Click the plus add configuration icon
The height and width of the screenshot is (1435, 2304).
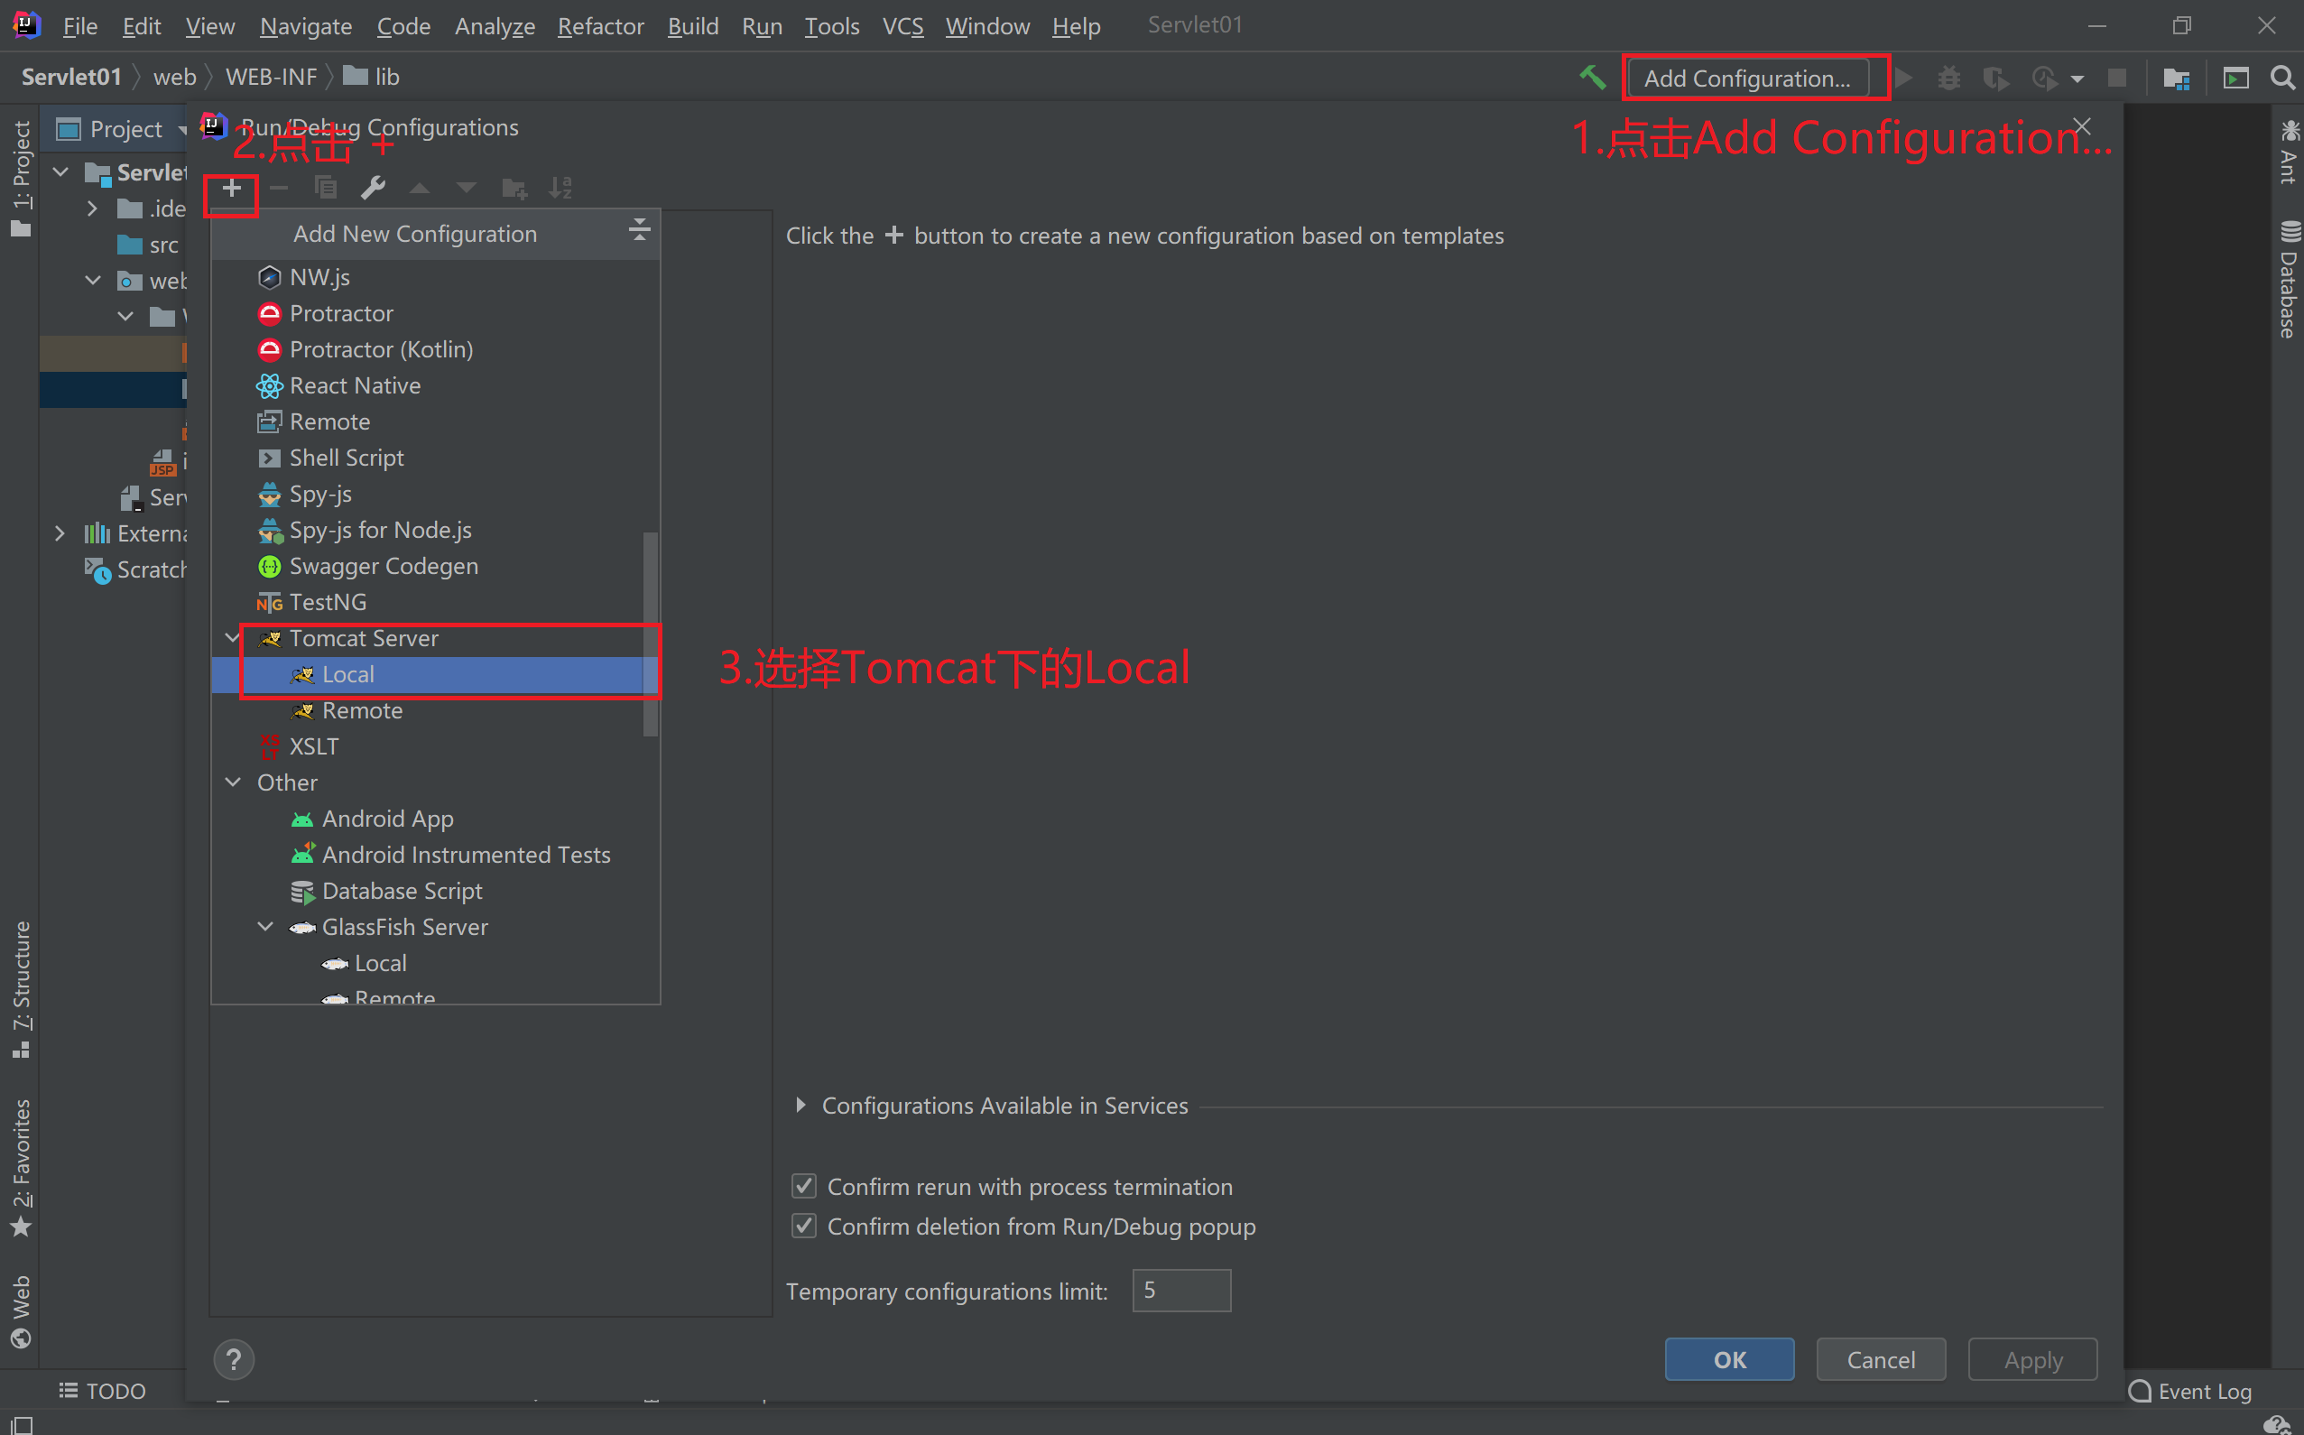click(232, 188)
